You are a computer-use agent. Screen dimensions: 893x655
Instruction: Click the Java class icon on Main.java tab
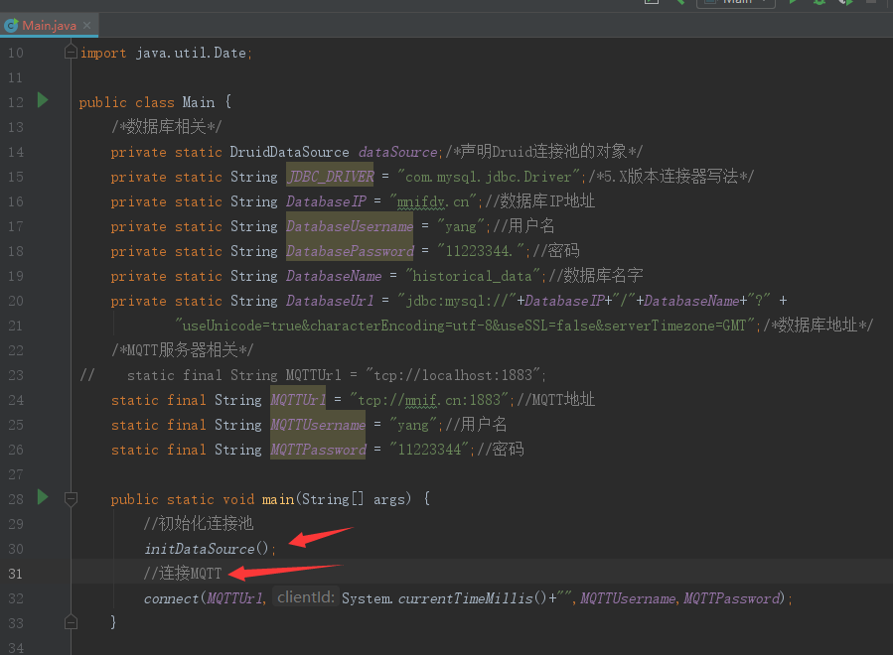click(x=11, y=25)
